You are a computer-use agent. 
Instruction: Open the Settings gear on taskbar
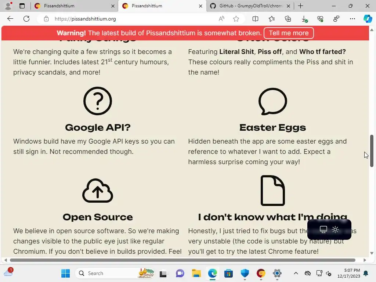point(277,273)
